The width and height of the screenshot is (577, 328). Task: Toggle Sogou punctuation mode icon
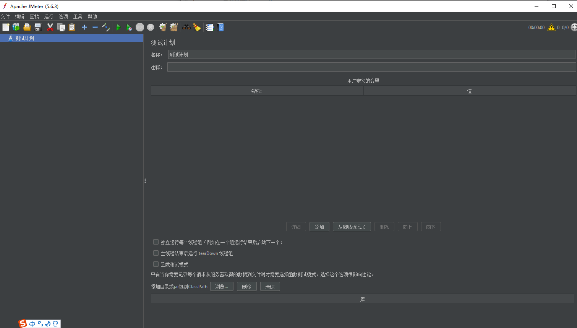pyautogui.click(x=40, y=324)
